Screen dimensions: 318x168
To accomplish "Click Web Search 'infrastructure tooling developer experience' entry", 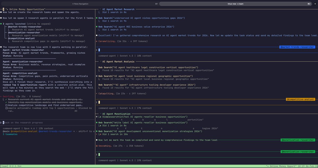I will point(147,85).
